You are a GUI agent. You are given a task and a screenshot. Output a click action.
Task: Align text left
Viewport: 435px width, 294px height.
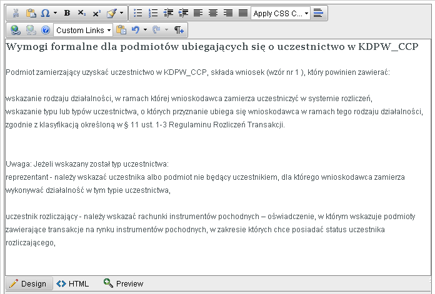point(198,13)
